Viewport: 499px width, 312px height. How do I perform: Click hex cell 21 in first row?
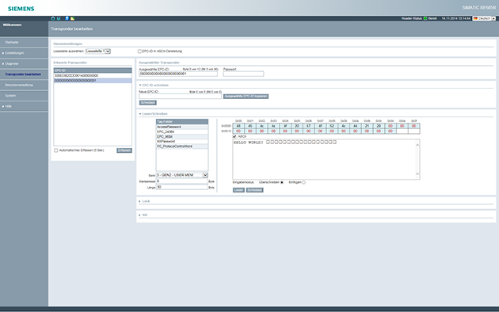pos(367,126)
